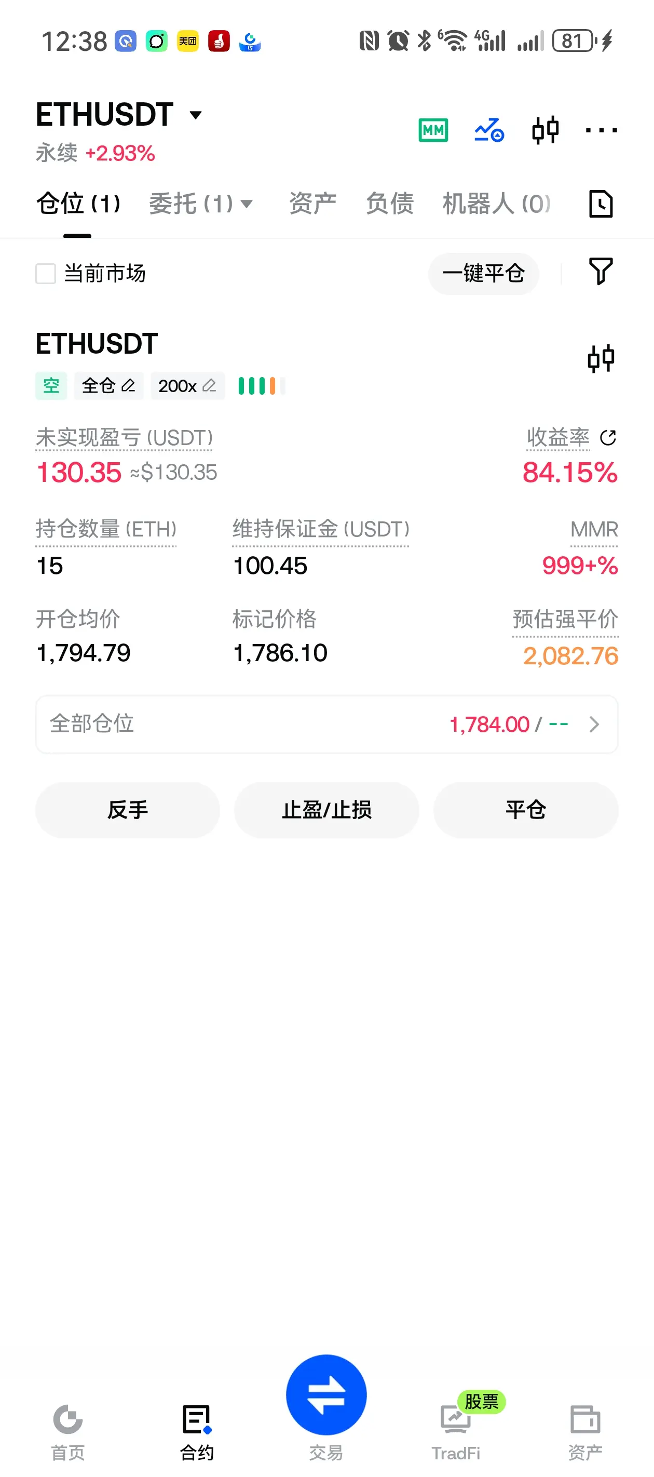
Task: Toggle the 当前市场 checkbox
Action: click(46, 274)
